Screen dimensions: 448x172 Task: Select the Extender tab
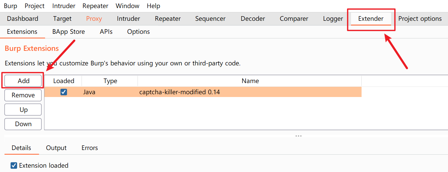tap(371, 19)
